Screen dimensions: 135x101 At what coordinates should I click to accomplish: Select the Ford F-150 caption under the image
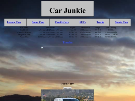coord(67,84)
